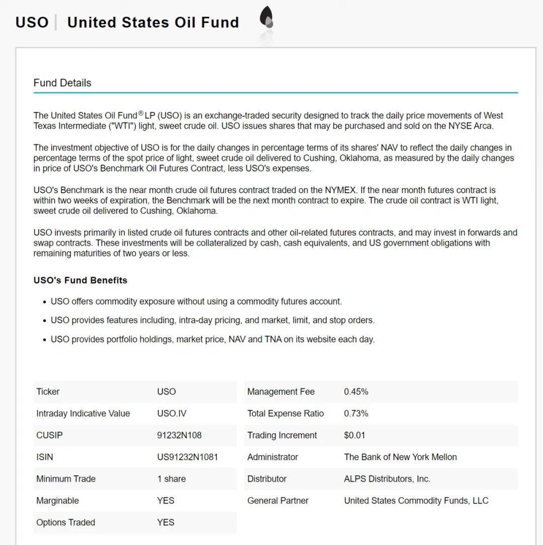This screenshot has width=543, height=545.
Task: Click the USO ticker heading
Action: pos(32,22)
